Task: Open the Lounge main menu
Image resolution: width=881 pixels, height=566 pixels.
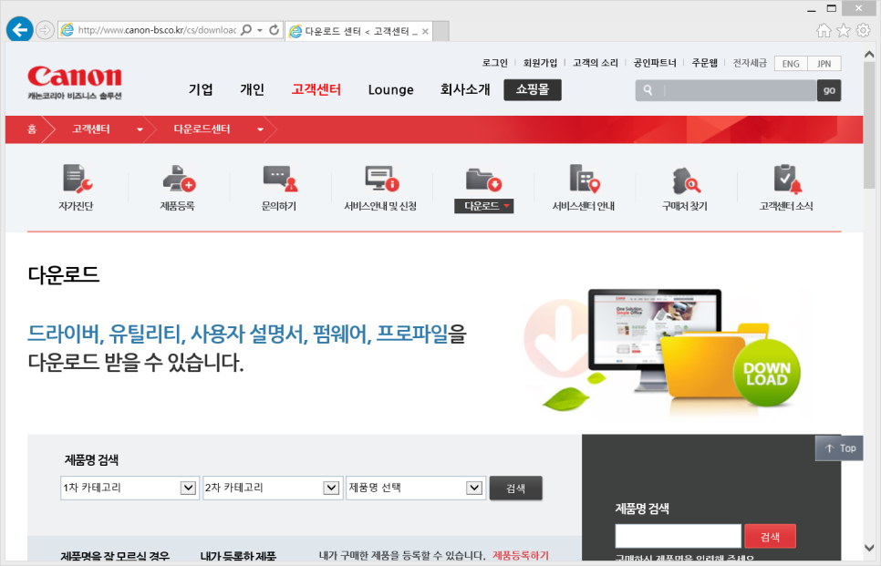Action: pos(391,90)
